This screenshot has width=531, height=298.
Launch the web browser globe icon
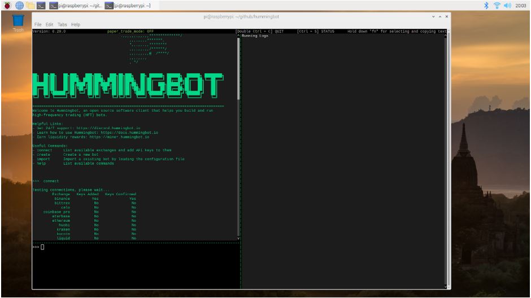click(x=19, y=6)
